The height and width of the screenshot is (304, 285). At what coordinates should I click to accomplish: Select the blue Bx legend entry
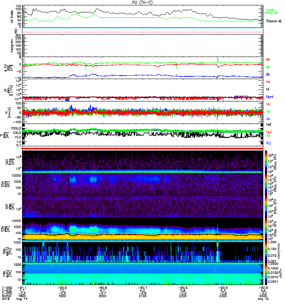[268, 74]
